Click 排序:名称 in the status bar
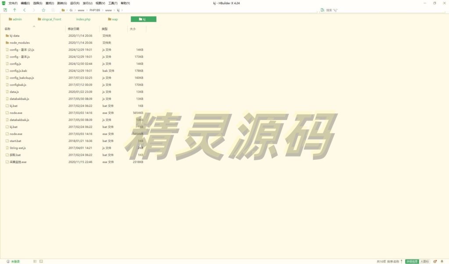 [393, 261]
